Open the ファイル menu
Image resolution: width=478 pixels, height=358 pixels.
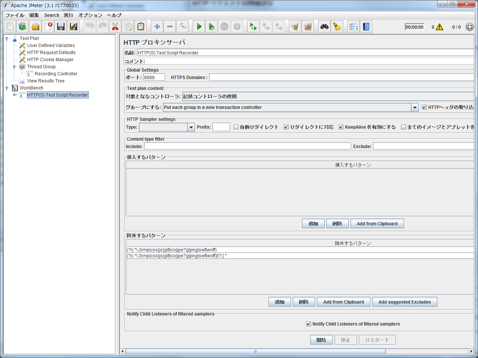15,15
